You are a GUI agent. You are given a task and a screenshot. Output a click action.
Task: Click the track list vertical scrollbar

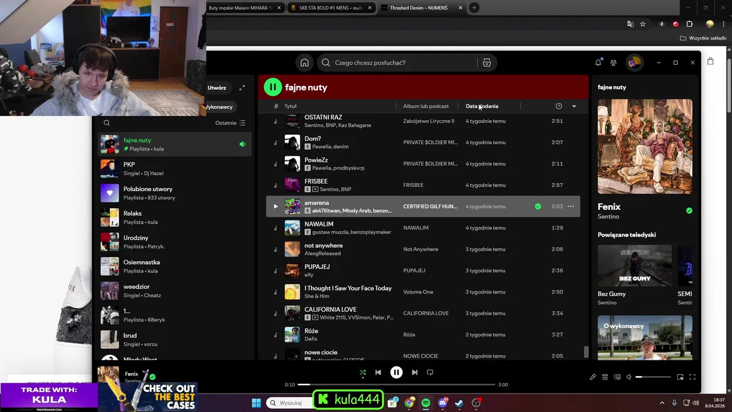click(586, 351)
